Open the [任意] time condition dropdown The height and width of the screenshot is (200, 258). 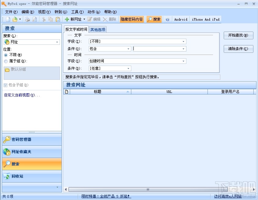pyautogui.click(x=110, y=68)
